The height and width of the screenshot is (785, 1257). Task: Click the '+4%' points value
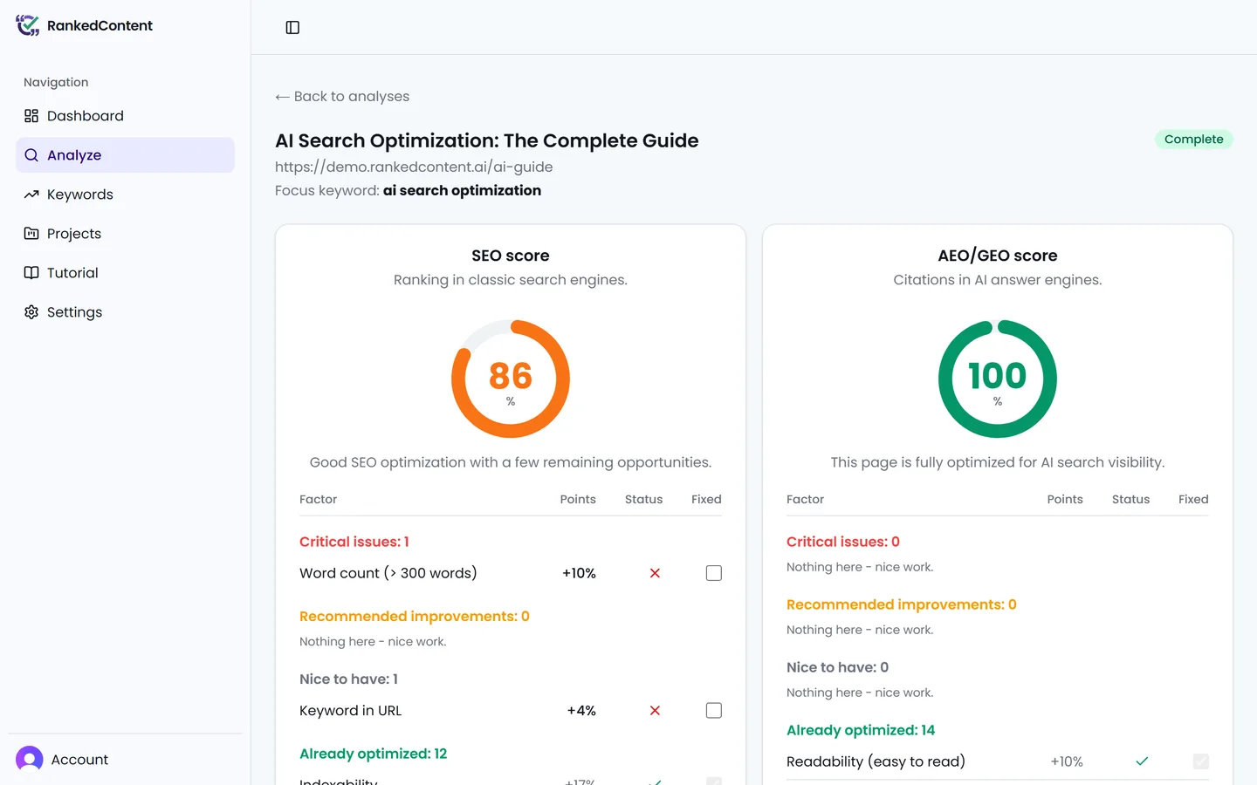click(x=581, y=711)
